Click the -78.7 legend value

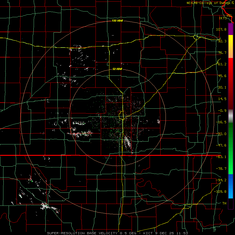(x=221, y=169)
